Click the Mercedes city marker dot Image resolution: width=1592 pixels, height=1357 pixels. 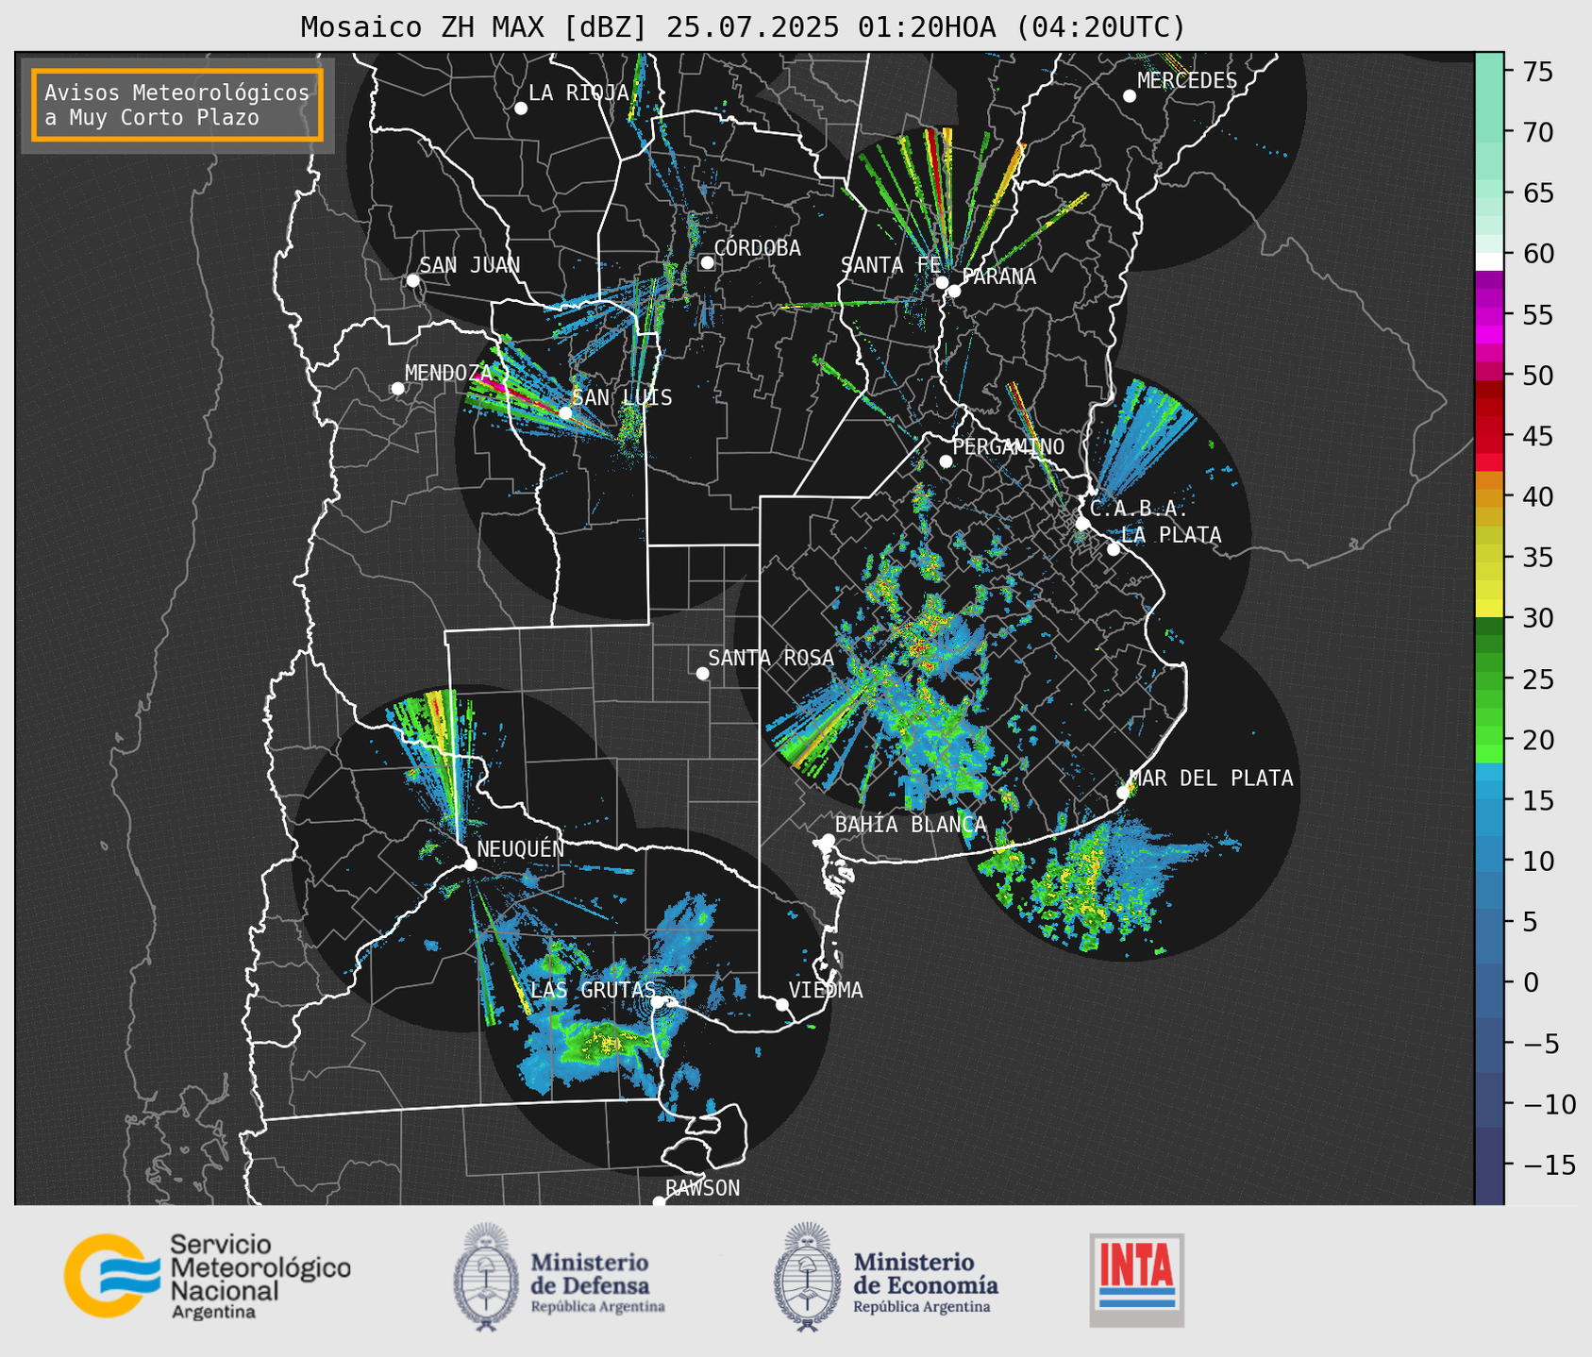click(x=1129, y=96)
